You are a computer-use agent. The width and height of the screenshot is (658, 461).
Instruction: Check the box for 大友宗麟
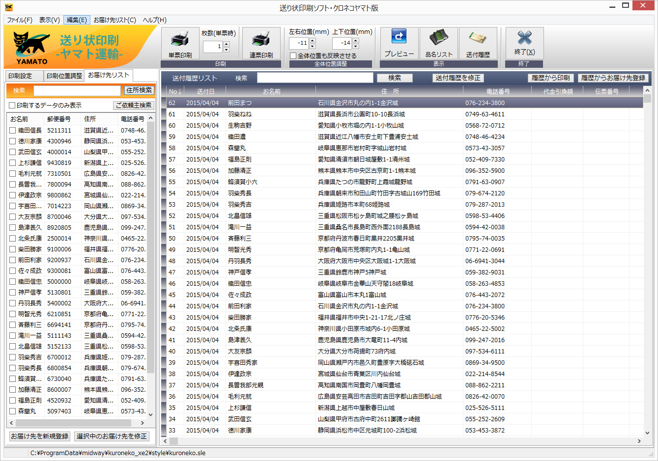tap(12, 217)
